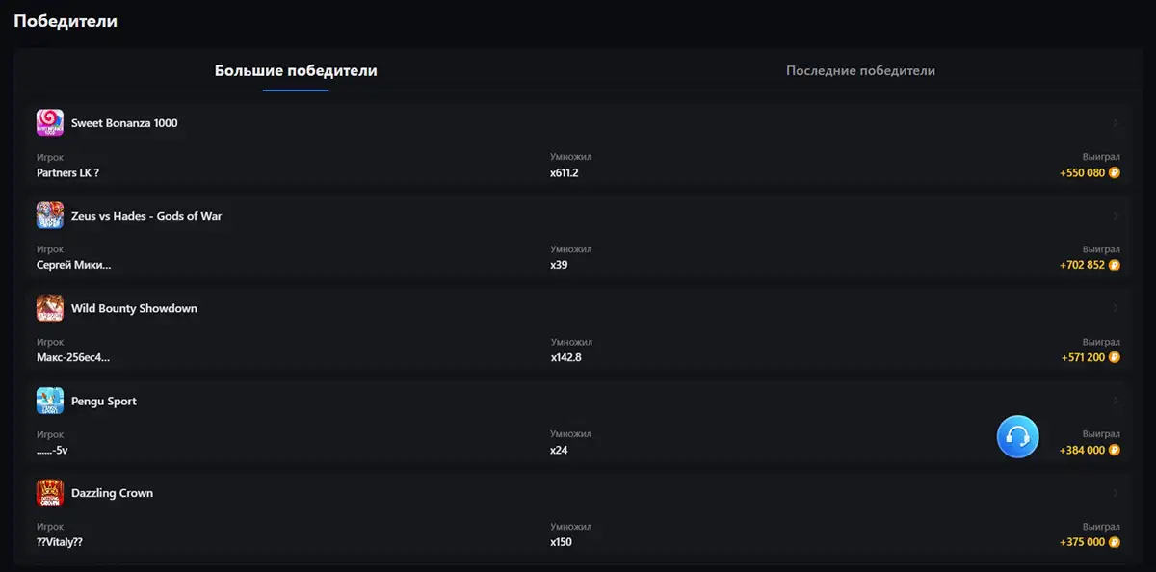Click coin icon next to +550 080 winnings

click(1115, 173)
